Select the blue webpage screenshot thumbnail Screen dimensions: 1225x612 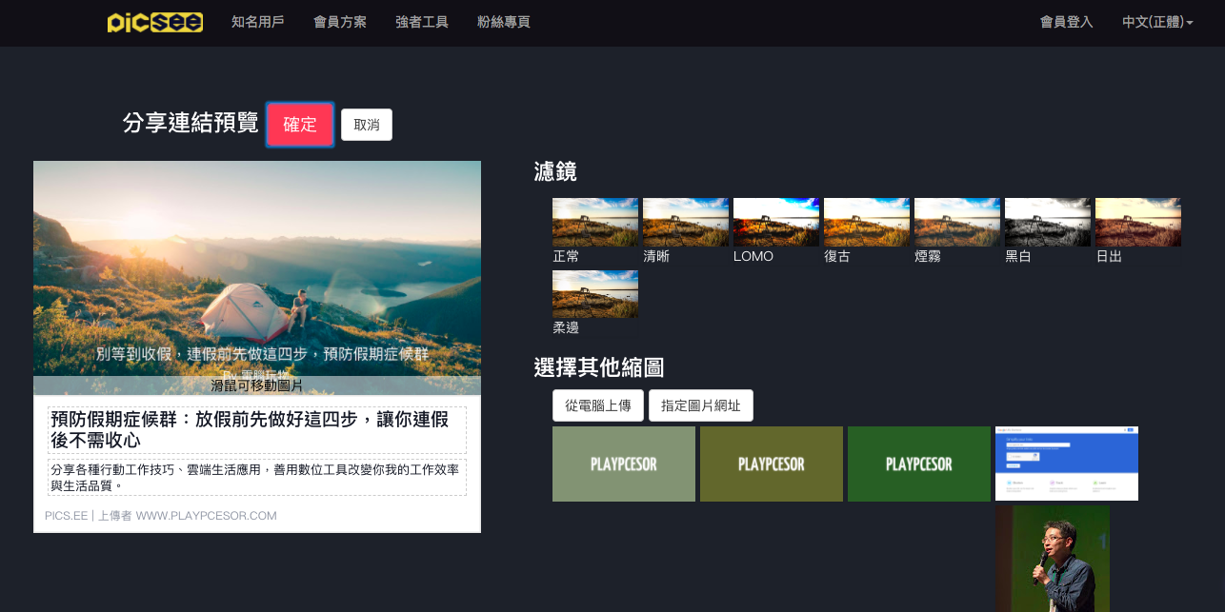click(1067, 464)
